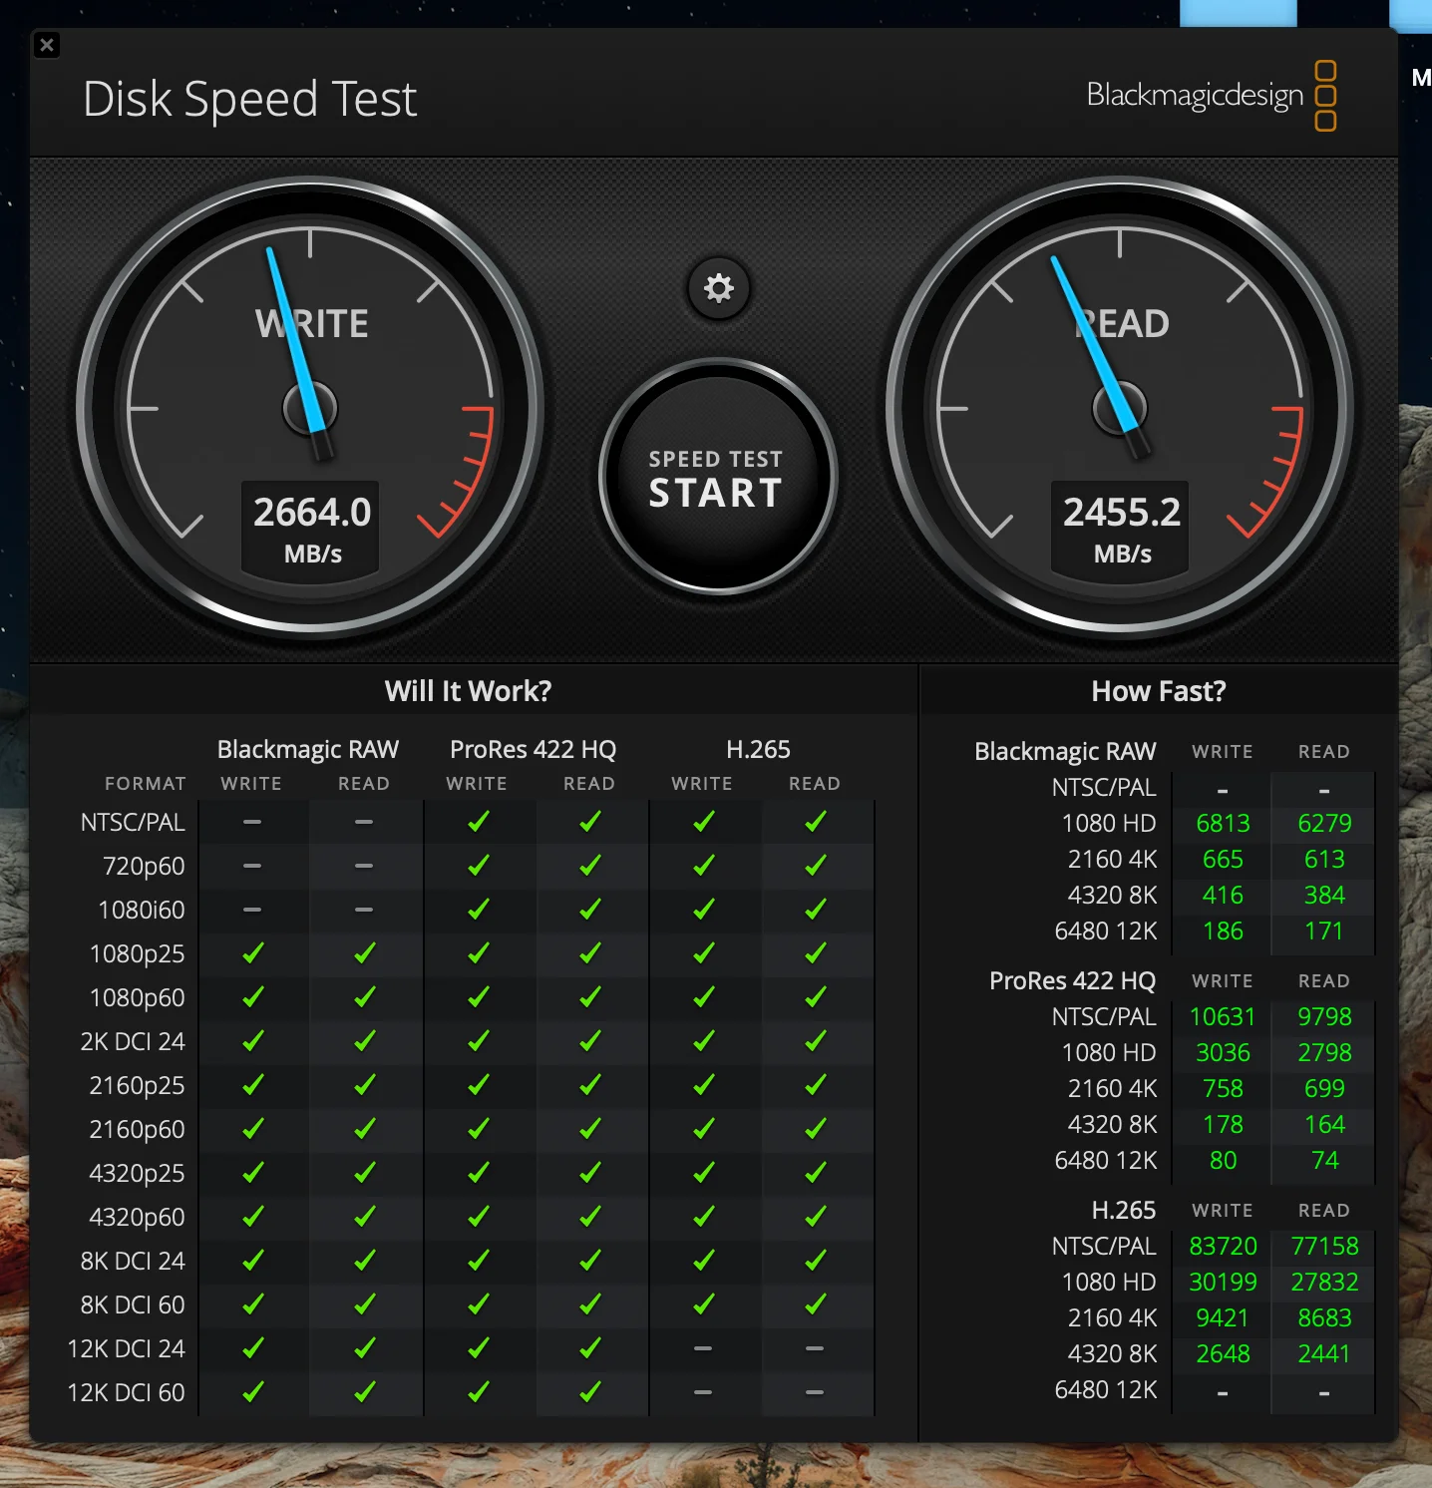1432x1488 pixels.
Task: Click the ProRes 2160 4K read value 699
Action: click(x=1324, y=1088)
